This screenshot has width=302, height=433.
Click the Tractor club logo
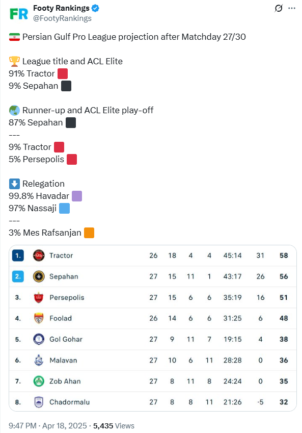click(39, 256)
